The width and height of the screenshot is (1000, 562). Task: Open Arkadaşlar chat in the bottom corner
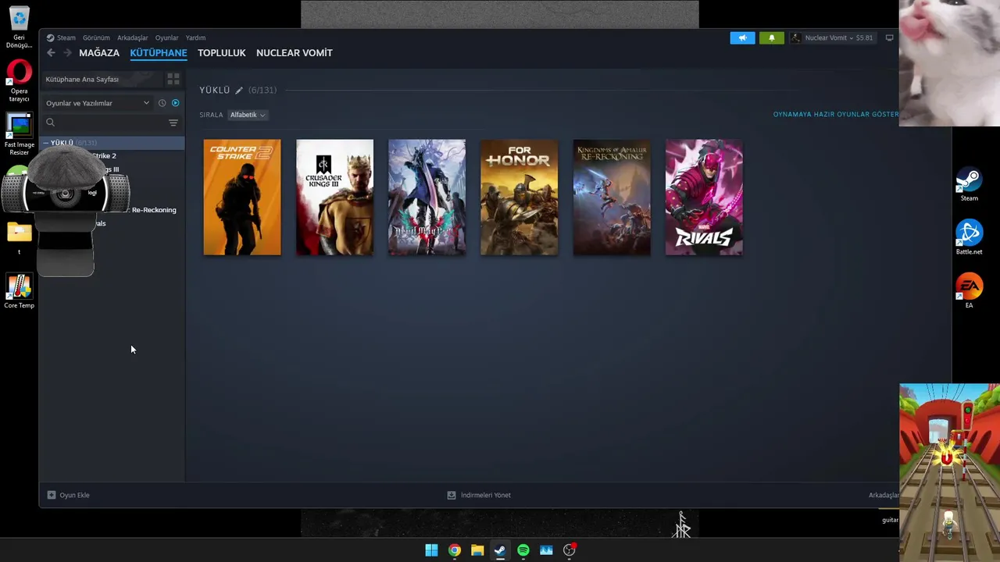tap(884, 495)
